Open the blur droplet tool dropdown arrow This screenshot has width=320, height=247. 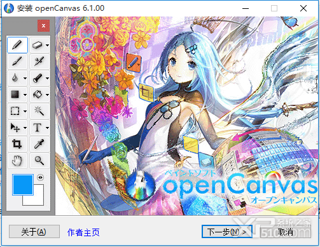pos(25,78)
